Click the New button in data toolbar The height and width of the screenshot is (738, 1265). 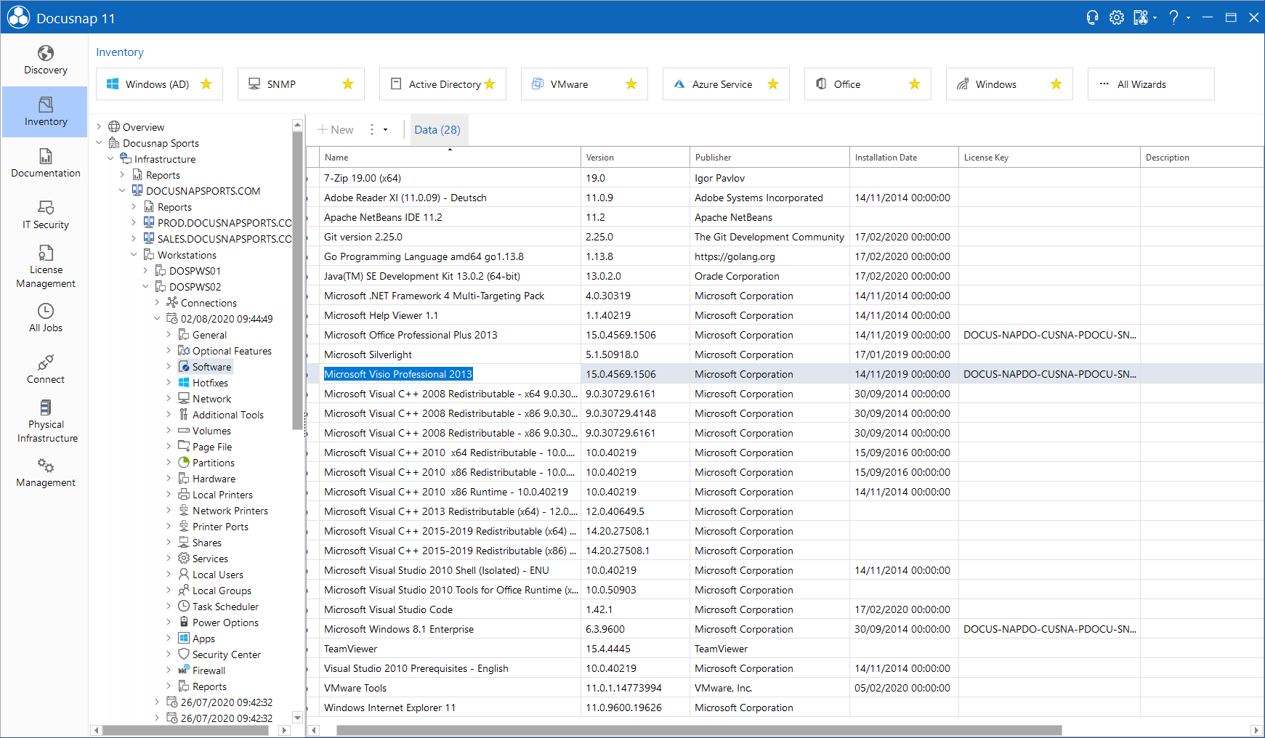(336, 130)
